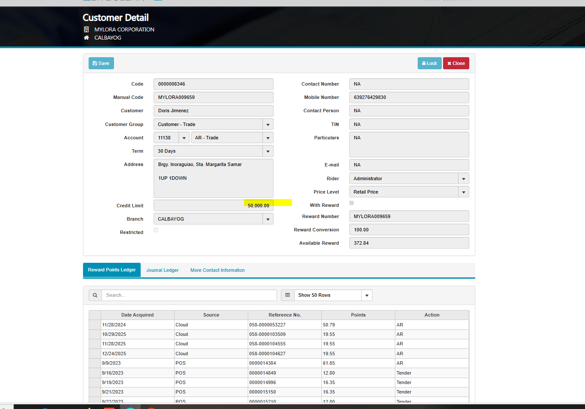This screenshot has width=585, height=409.
Task: Switch to the Journal Ledger tab
Action: pyautogui.click(x=162, y=271)
